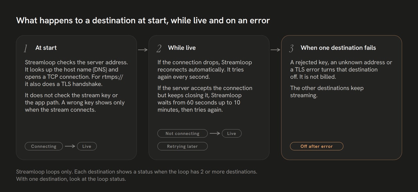Click the footnote "Streamloop loops only. Each destination…"

click(x=137, y=171)
